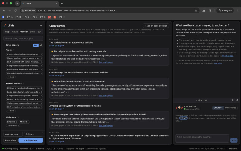Open the Workspace button in sidebar
Viewport: 241px width, 151px height.
[13, 134]
